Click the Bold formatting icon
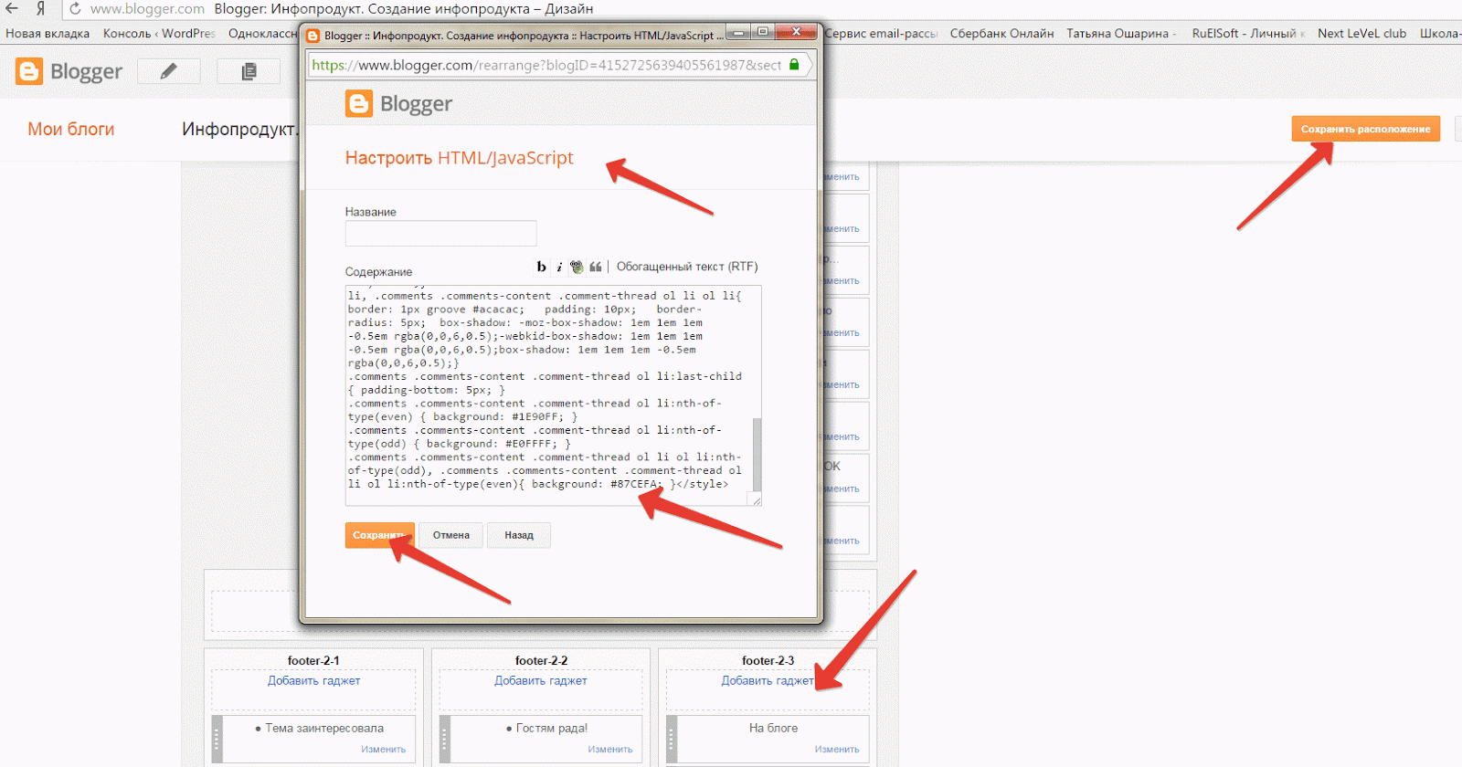The image size is (1462, 767). pos(542,267)
